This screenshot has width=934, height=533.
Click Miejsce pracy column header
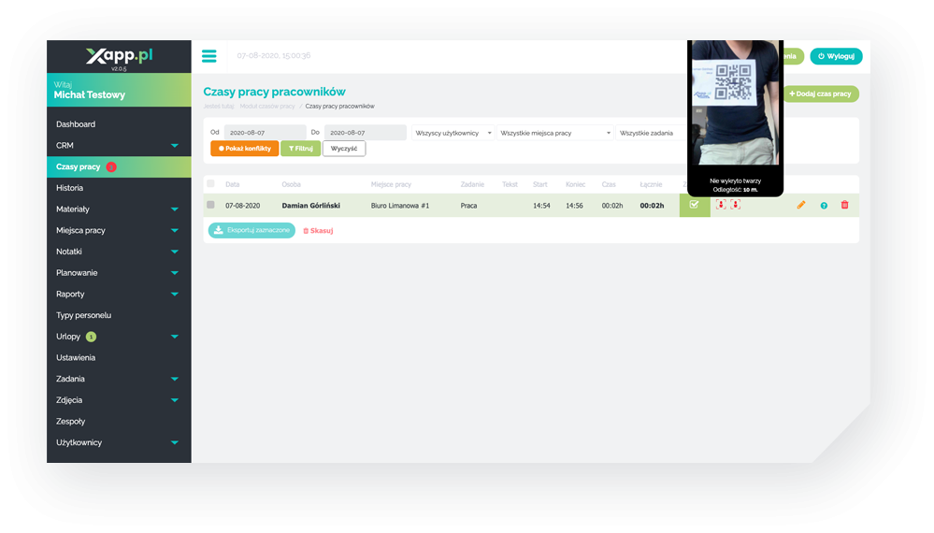391,184
